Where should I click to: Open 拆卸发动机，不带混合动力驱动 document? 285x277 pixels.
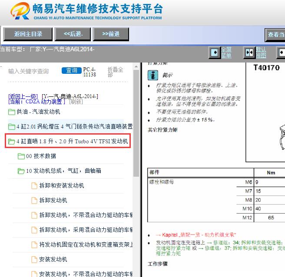[86, 215]
